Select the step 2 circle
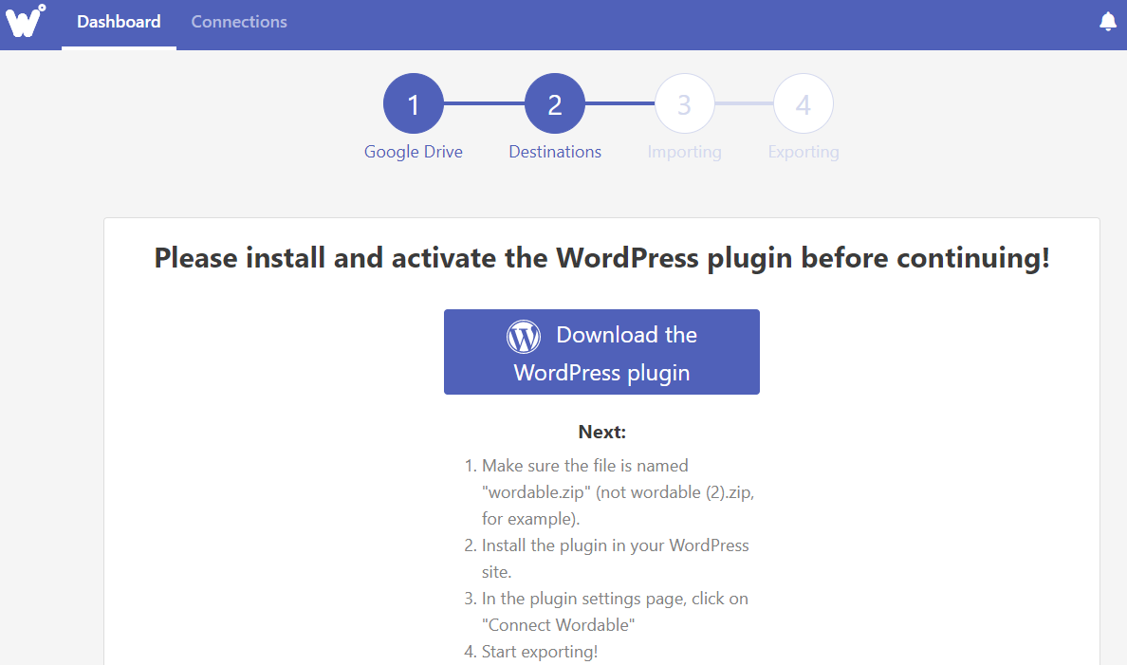1127x665 pixels. [x=555, y=104]
